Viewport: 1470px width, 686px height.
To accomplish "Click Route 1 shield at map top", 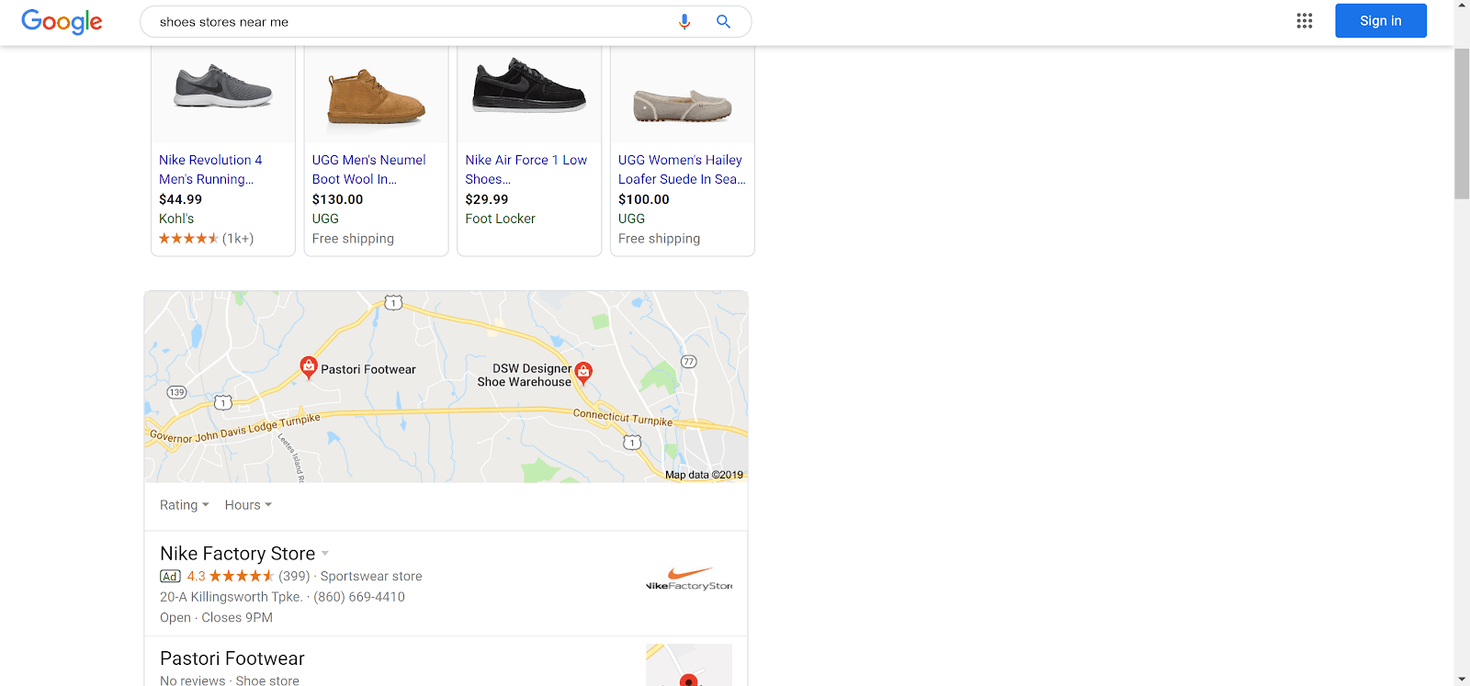I will 393,303.
